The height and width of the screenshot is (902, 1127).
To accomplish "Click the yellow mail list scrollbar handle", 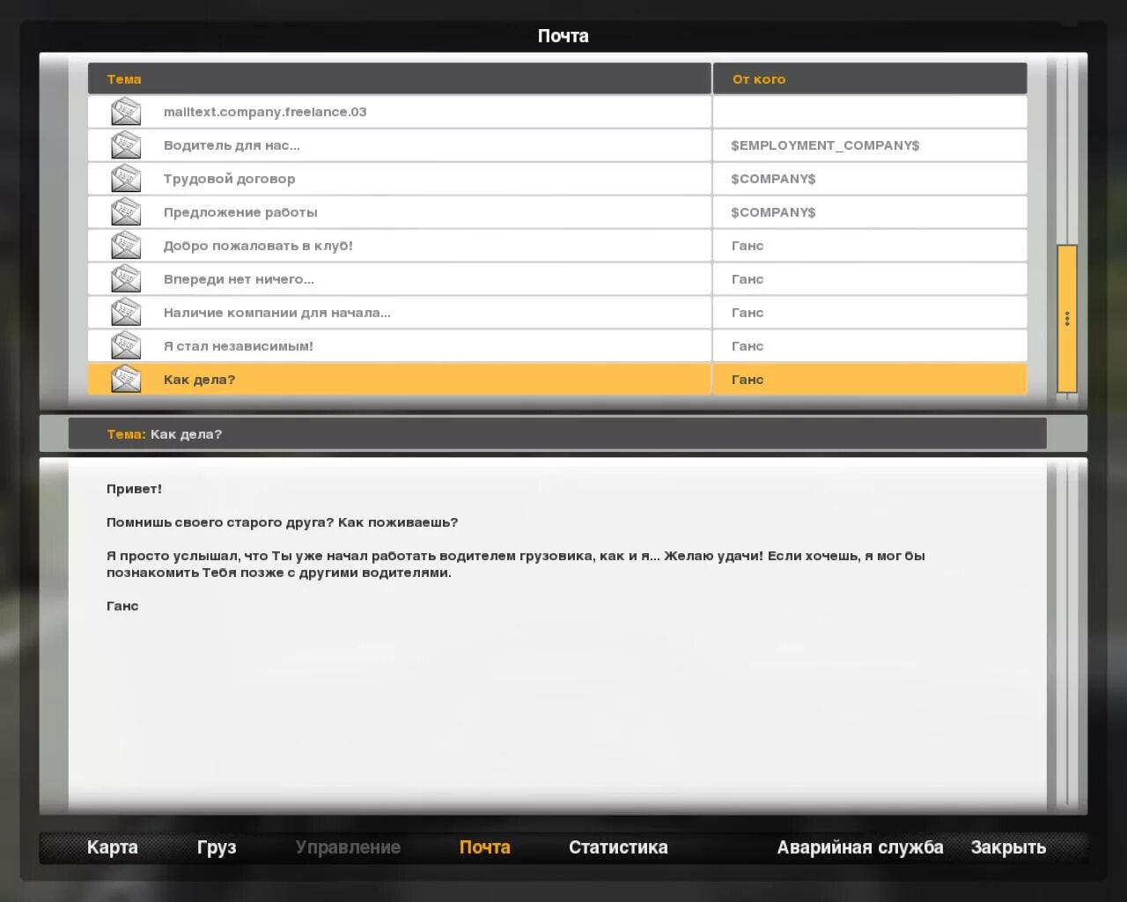I will click(x=1067, y=318).
